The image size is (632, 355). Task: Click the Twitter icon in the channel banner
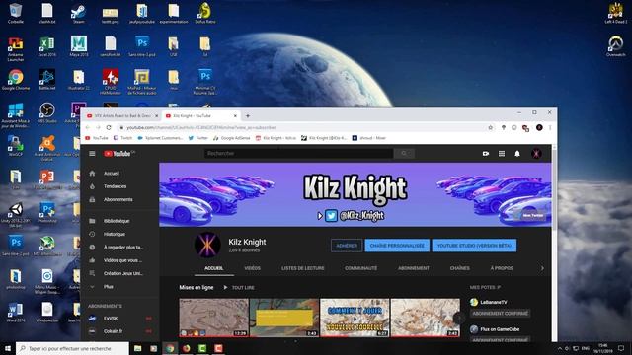(x=331, y=216)
